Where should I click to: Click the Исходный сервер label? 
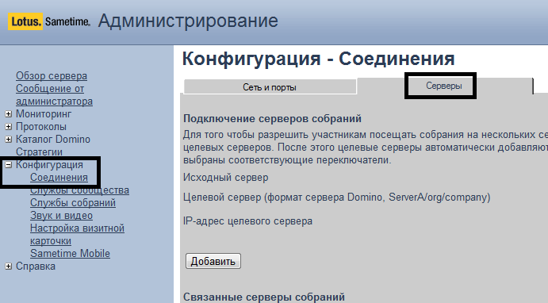pos(226,178)
